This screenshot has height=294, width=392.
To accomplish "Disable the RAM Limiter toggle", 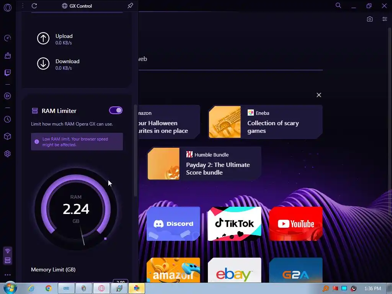I will coord(116,110).
